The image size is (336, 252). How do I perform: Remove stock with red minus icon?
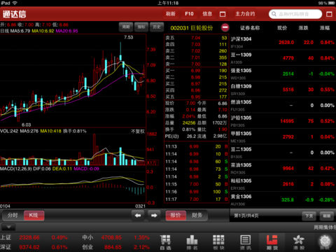pos(225,27)
